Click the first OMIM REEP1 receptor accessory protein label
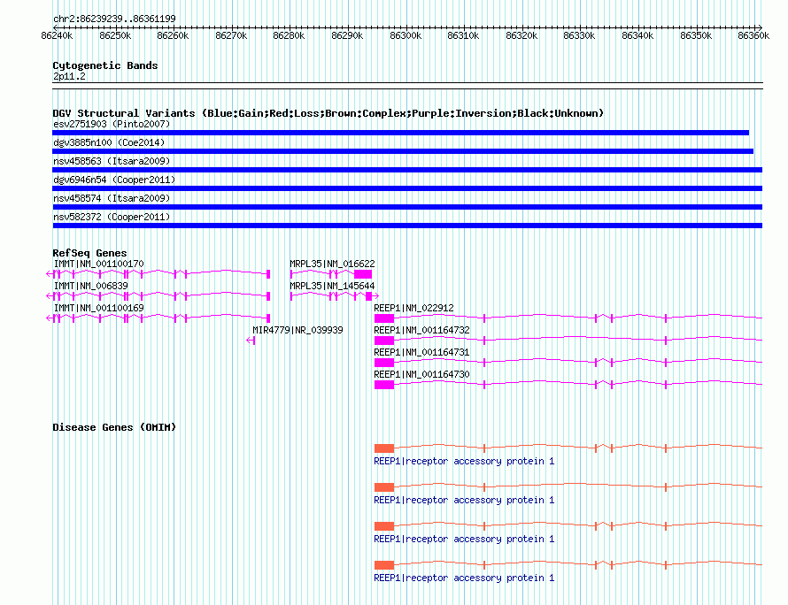 [x=464, y=461]
